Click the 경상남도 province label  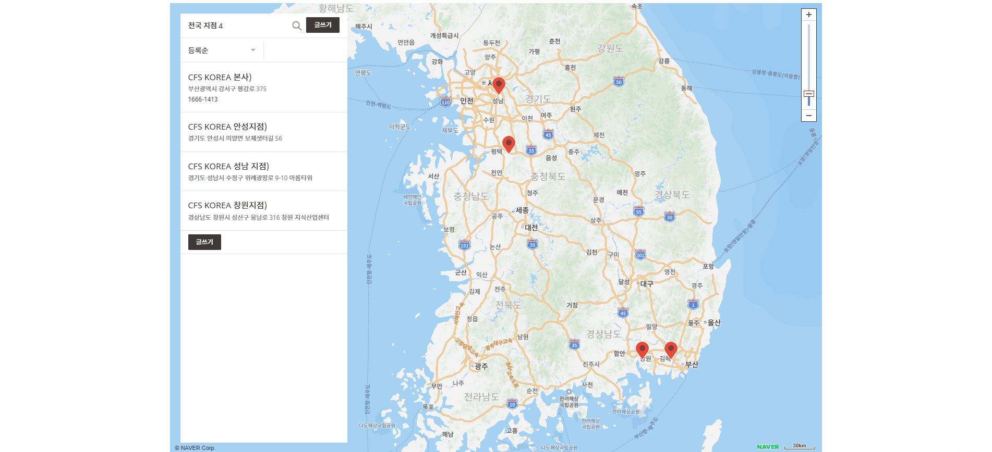(x=604, y=334)
